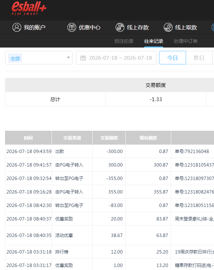Click the 出款 transaction type
The width and height of the screenshot is (214, 270).
point(60,151)
